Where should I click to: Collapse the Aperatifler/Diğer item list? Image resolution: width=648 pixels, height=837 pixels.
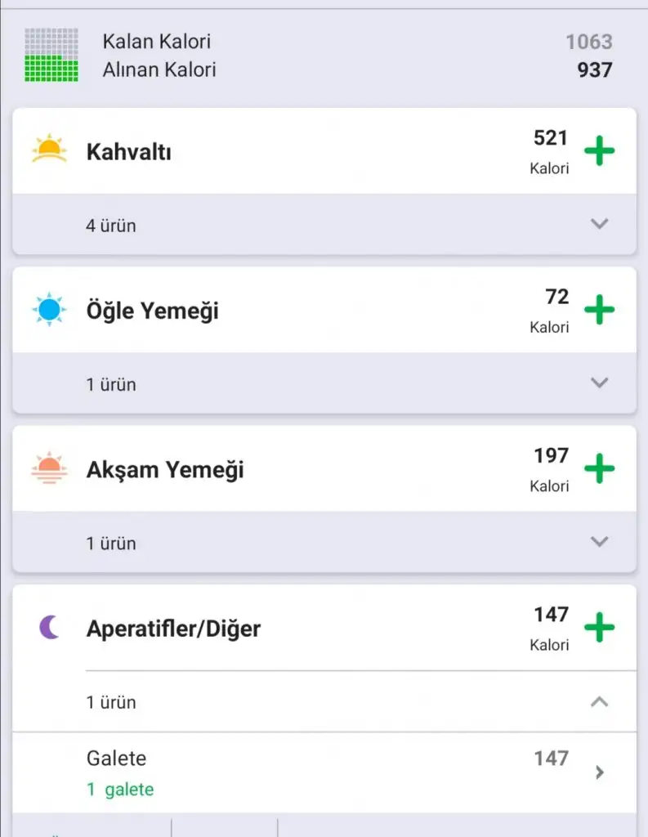click(x=600, y=701)
